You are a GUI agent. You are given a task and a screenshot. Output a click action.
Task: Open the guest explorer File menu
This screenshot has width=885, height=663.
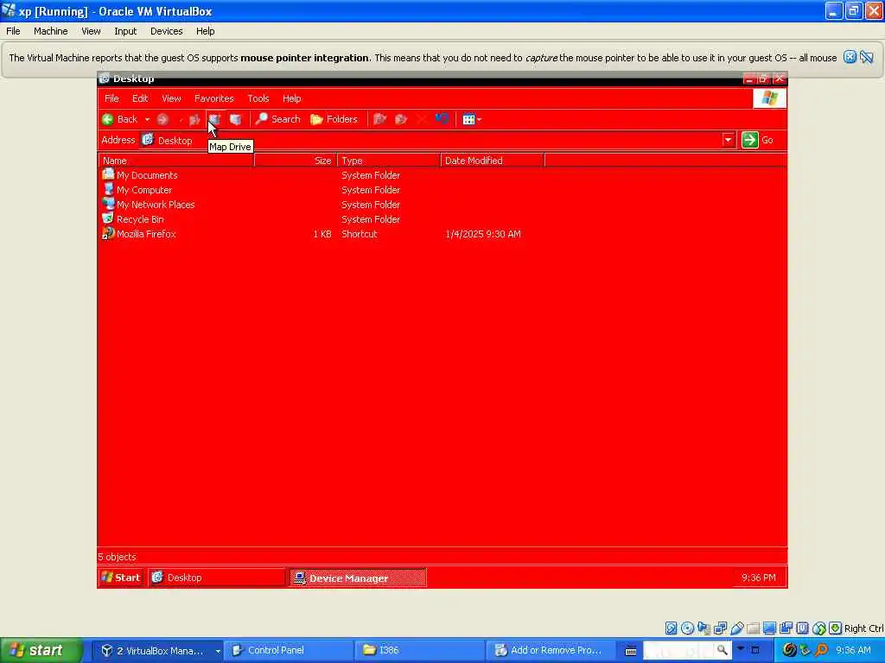(x=111, y=98)
